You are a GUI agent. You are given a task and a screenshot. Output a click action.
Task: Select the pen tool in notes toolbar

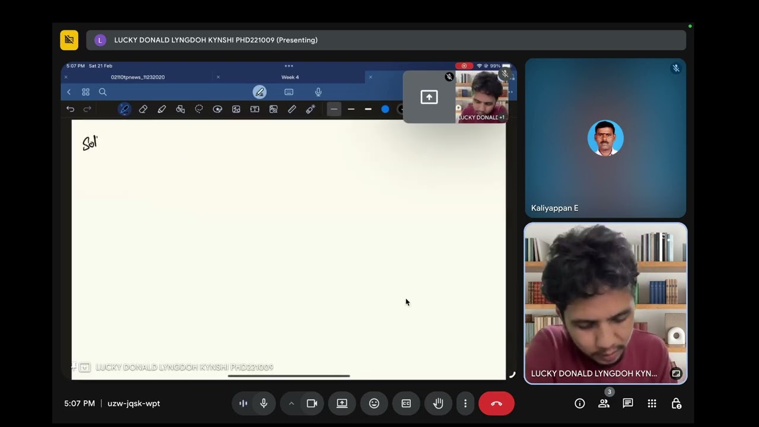[x=124, y=109]
